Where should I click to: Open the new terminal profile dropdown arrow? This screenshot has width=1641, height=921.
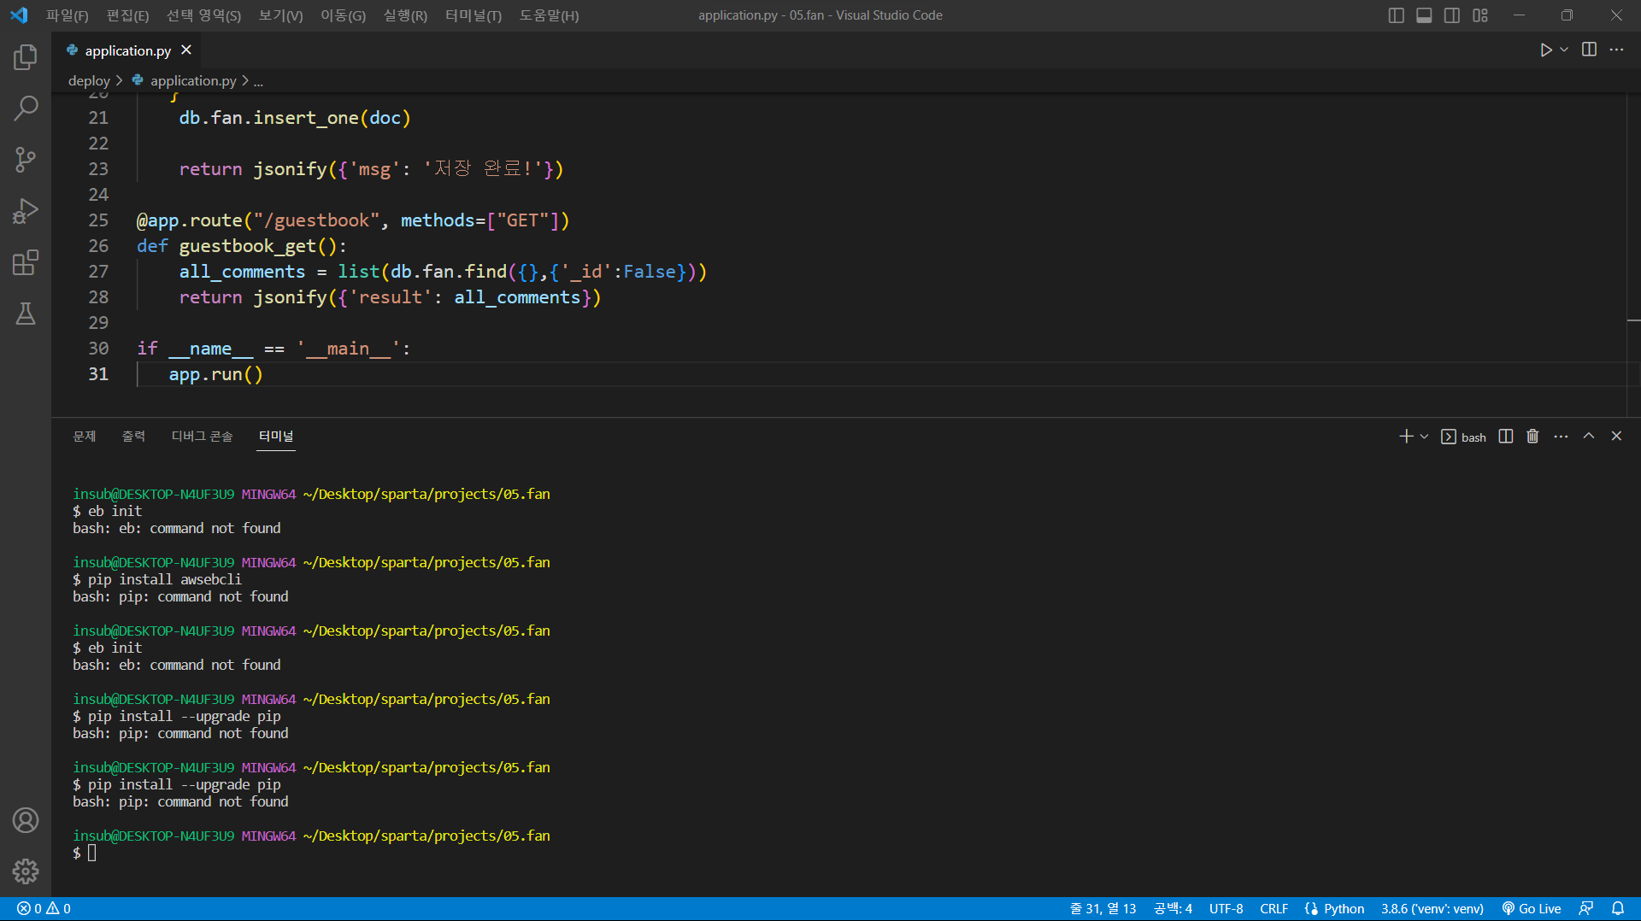(x=1424, y=437)
